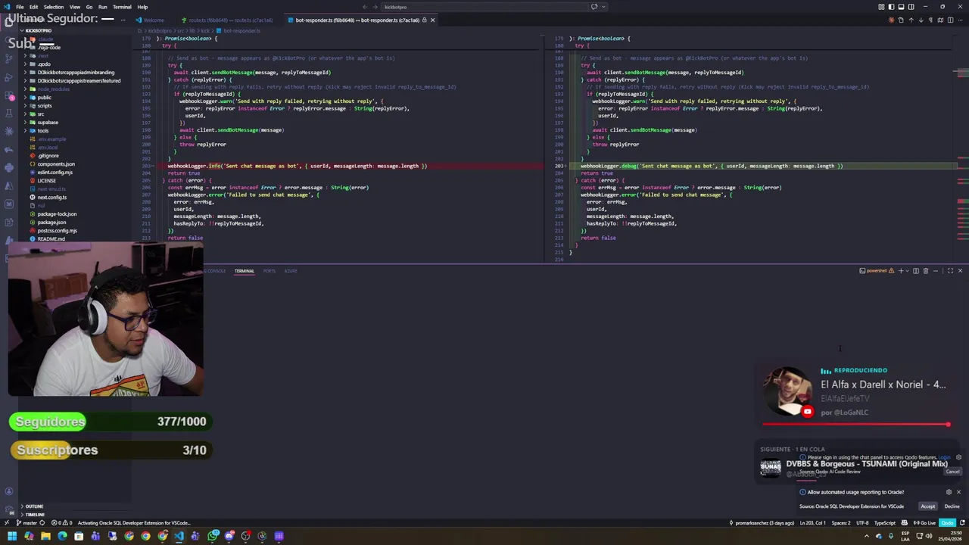Image resolution: width=969 pixels, height=545 pixels.
Task: Click red song progress bar in overlay
Action: click(855, 425)
